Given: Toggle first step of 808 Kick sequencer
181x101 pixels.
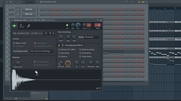Looking at the screenshot, I should 41,9.
